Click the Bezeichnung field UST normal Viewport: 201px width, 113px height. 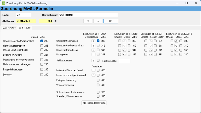click(x=88, y=15)
